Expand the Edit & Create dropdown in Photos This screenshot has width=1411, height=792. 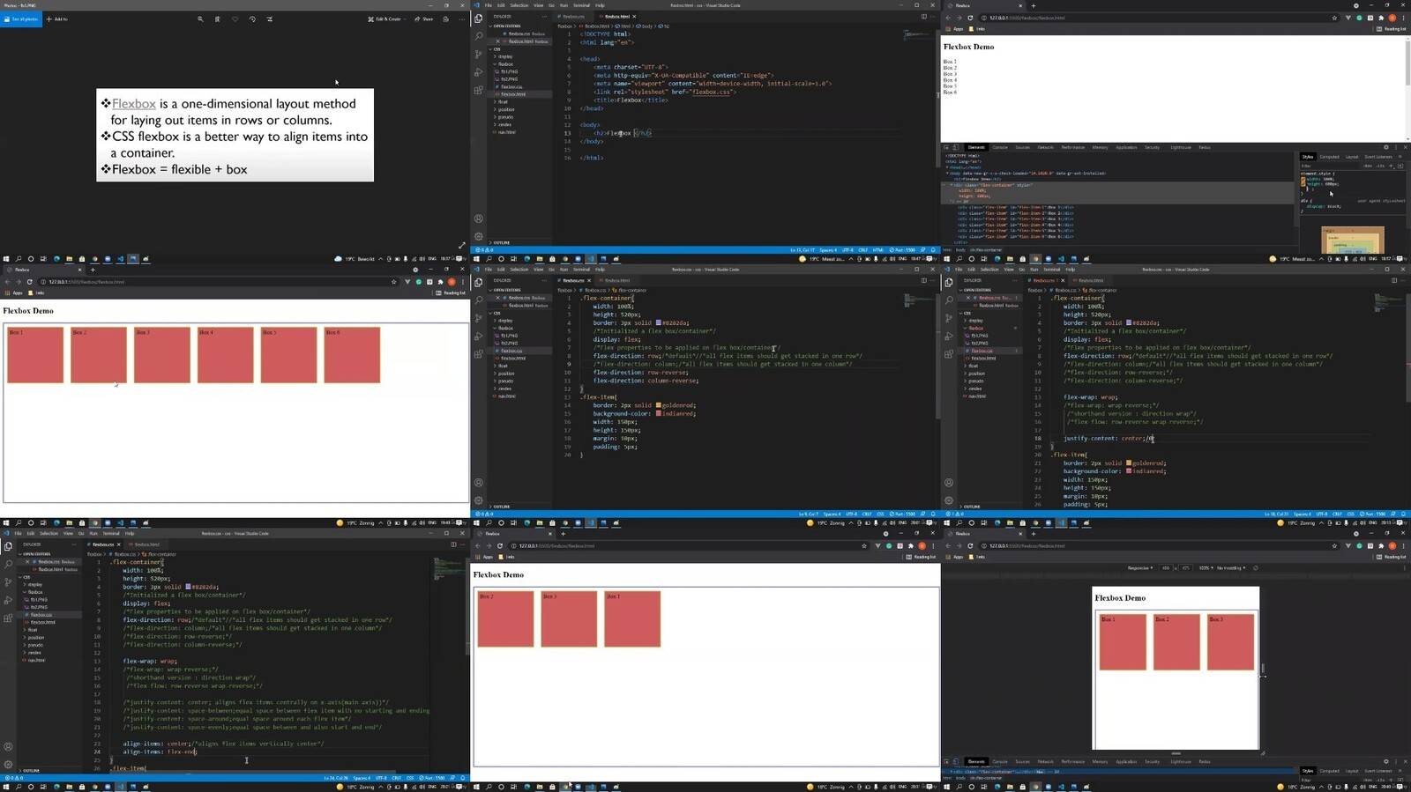pos(384,19)
